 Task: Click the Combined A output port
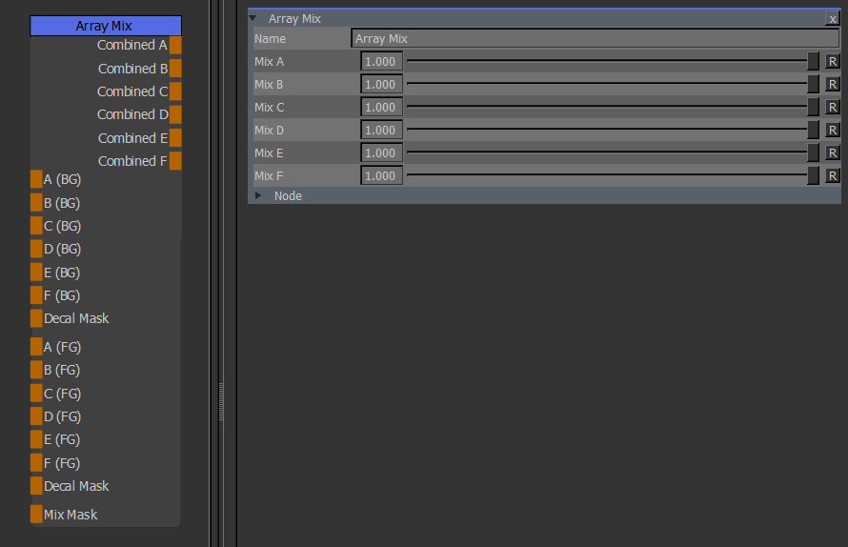175,45
